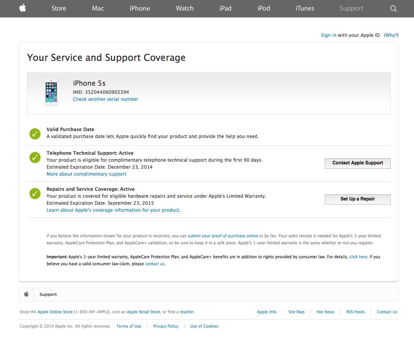Click the iPhone 5s product title

89,83
